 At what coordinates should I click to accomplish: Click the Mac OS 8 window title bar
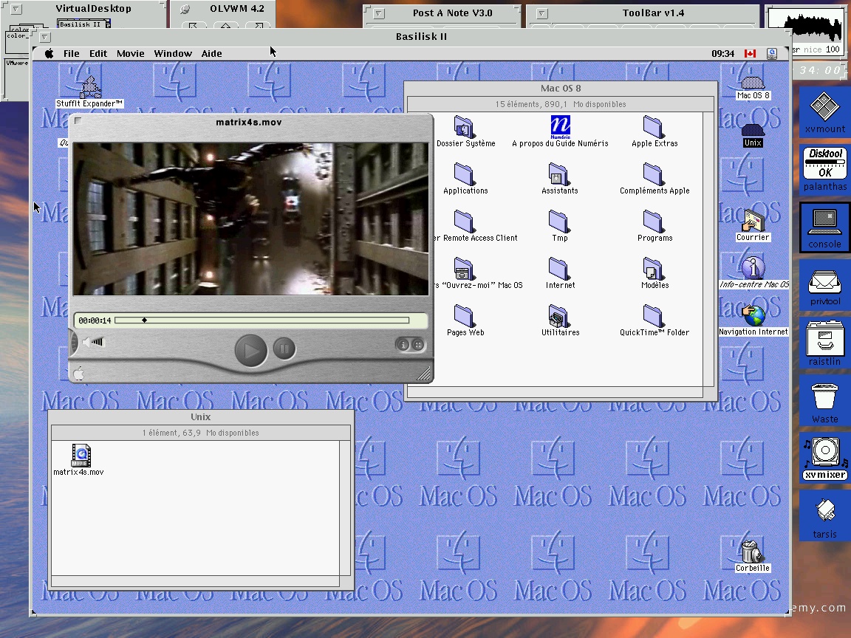coord(561,89)
